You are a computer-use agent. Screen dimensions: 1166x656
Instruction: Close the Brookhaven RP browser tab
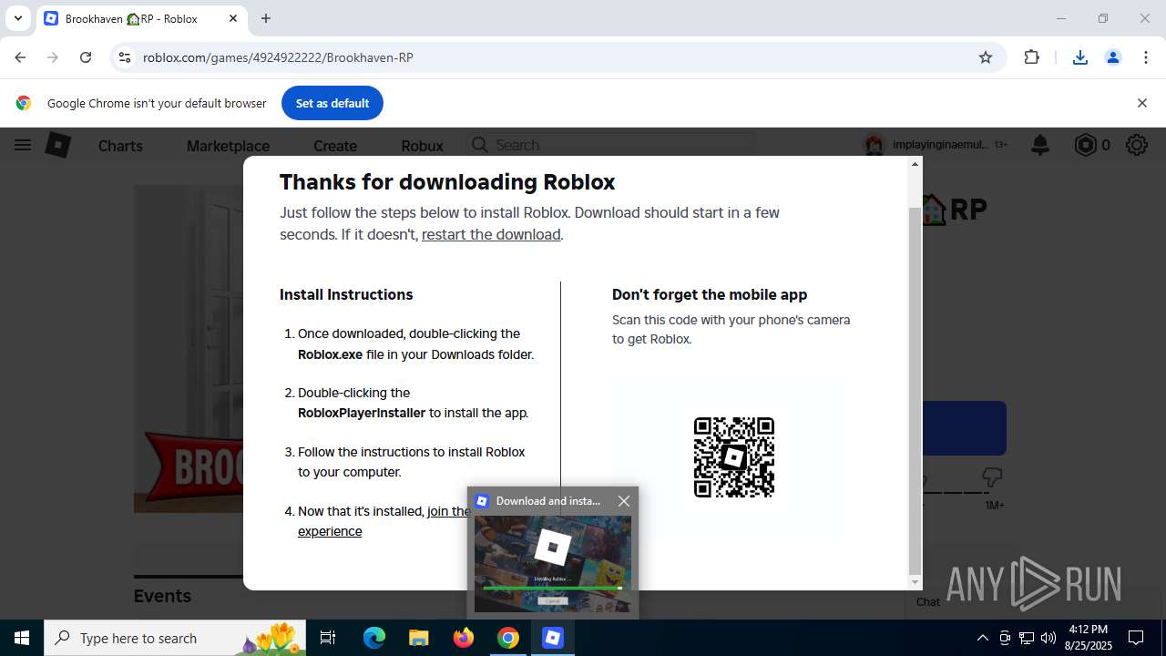(233, 18)
